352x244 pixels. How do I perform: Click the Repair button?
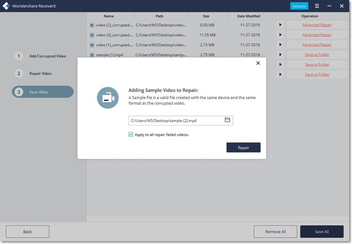[x=243, y=148]
